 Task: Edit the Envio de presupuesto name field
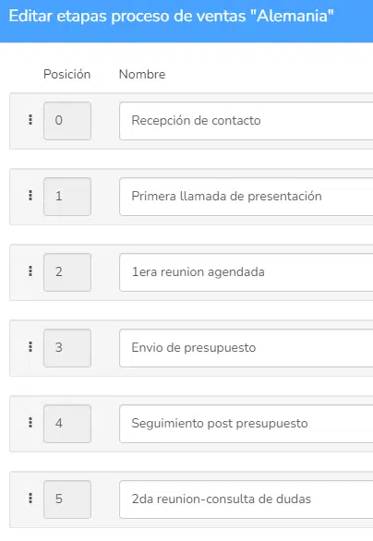(x=246, y=348)
